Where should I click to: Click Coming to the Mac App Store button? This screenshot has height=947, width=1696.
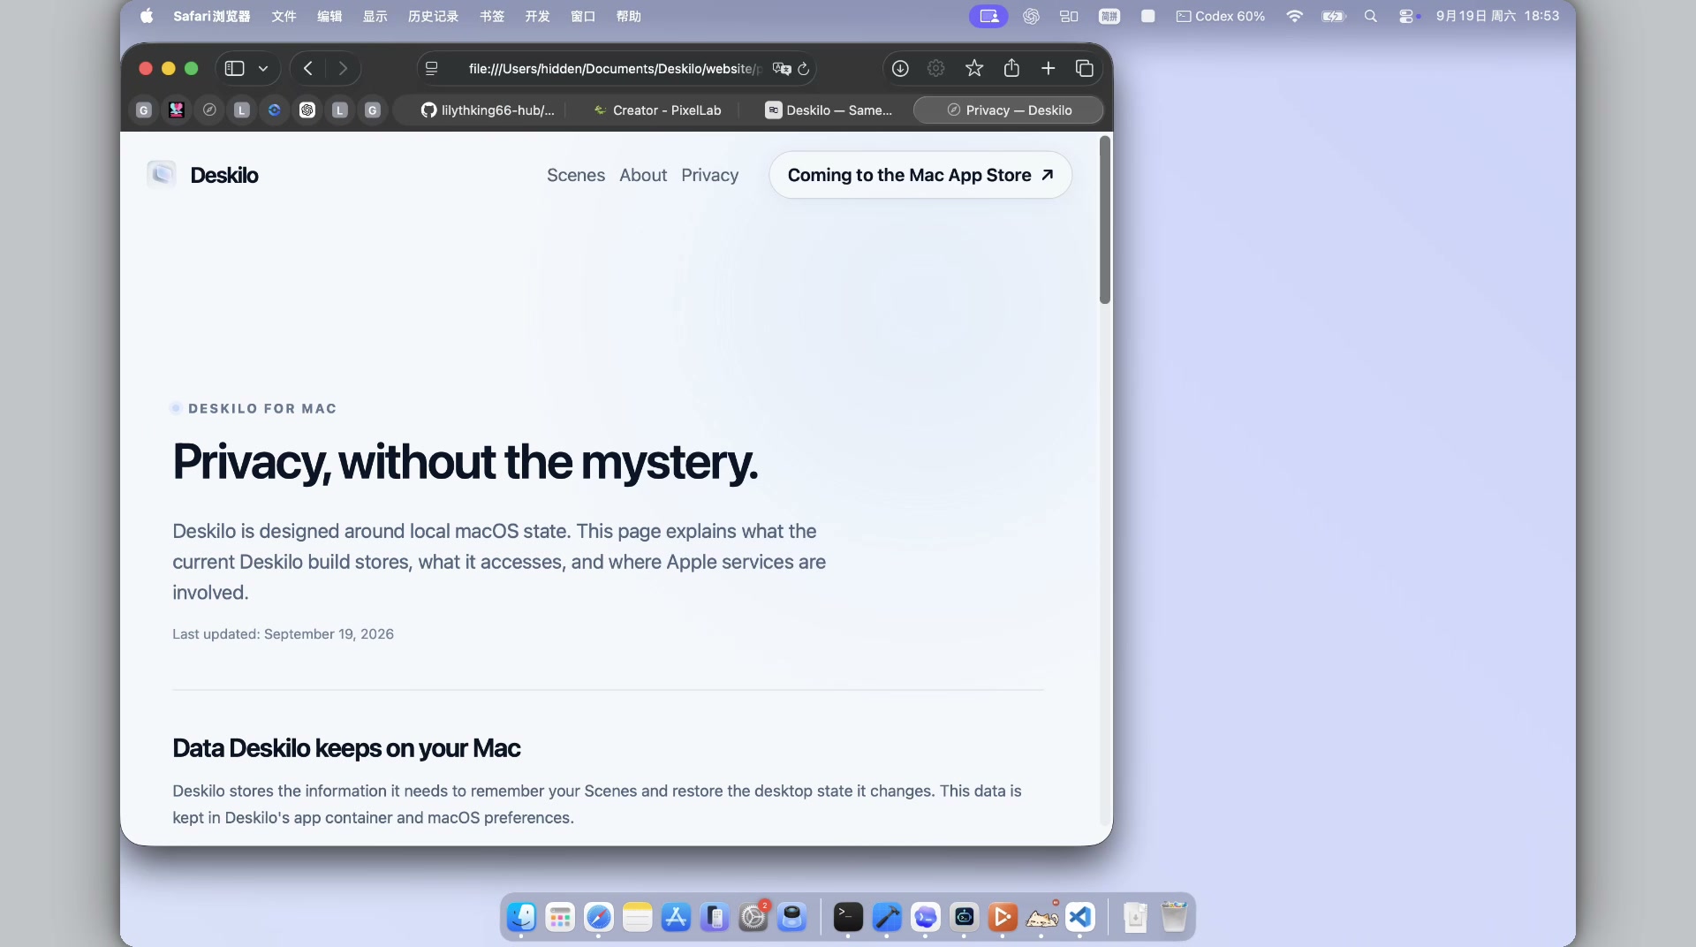[920, 175]
